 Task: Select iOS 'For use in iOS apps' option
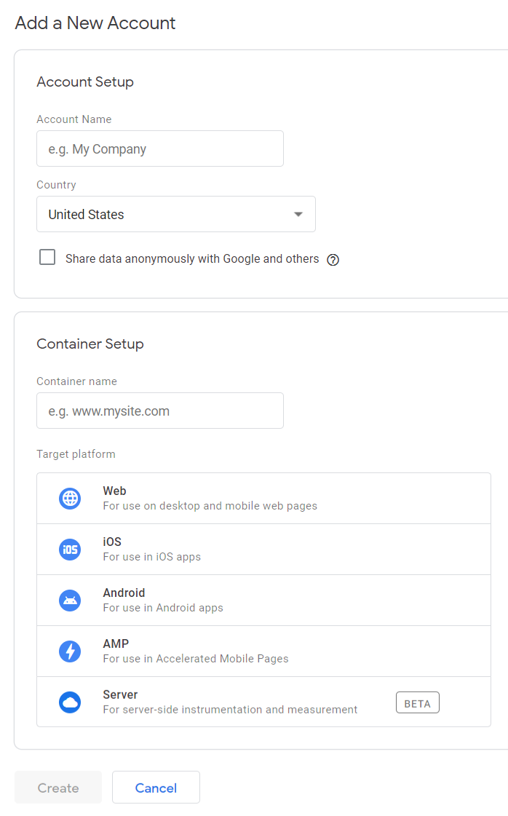click(x=152, y=557)
